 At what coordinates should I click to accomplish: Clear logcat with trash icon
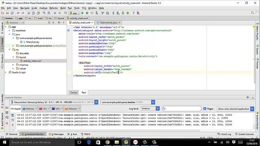pos(13,115)
